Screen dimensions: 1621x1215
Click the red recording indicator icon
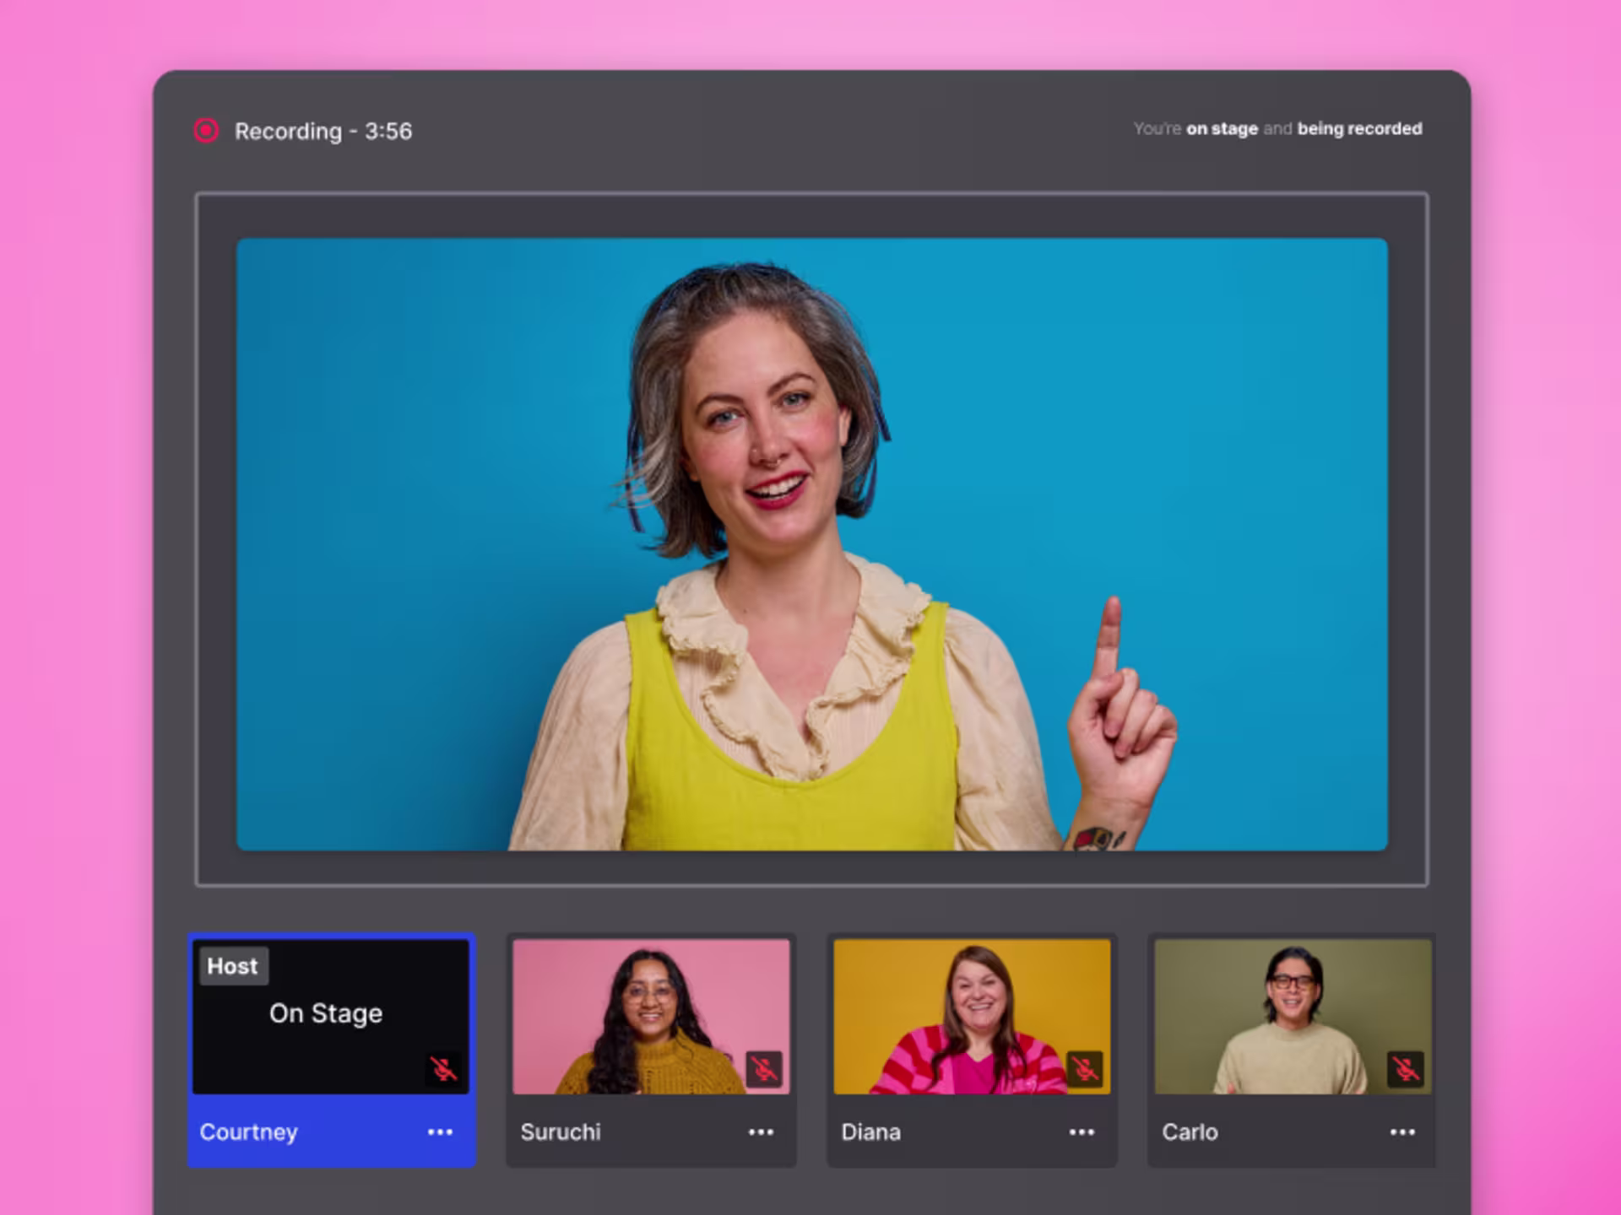(x=206, y=130)
